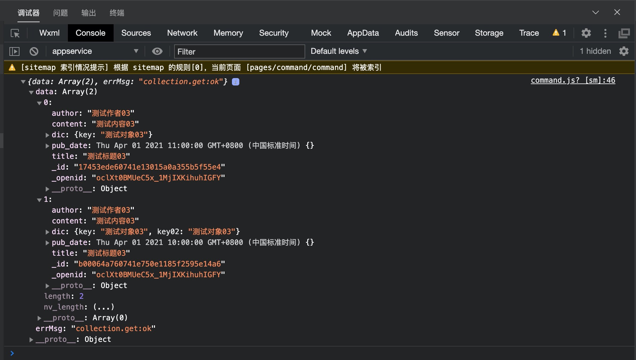
Task: Expand dic object containing key02
Action: (47, 232)
